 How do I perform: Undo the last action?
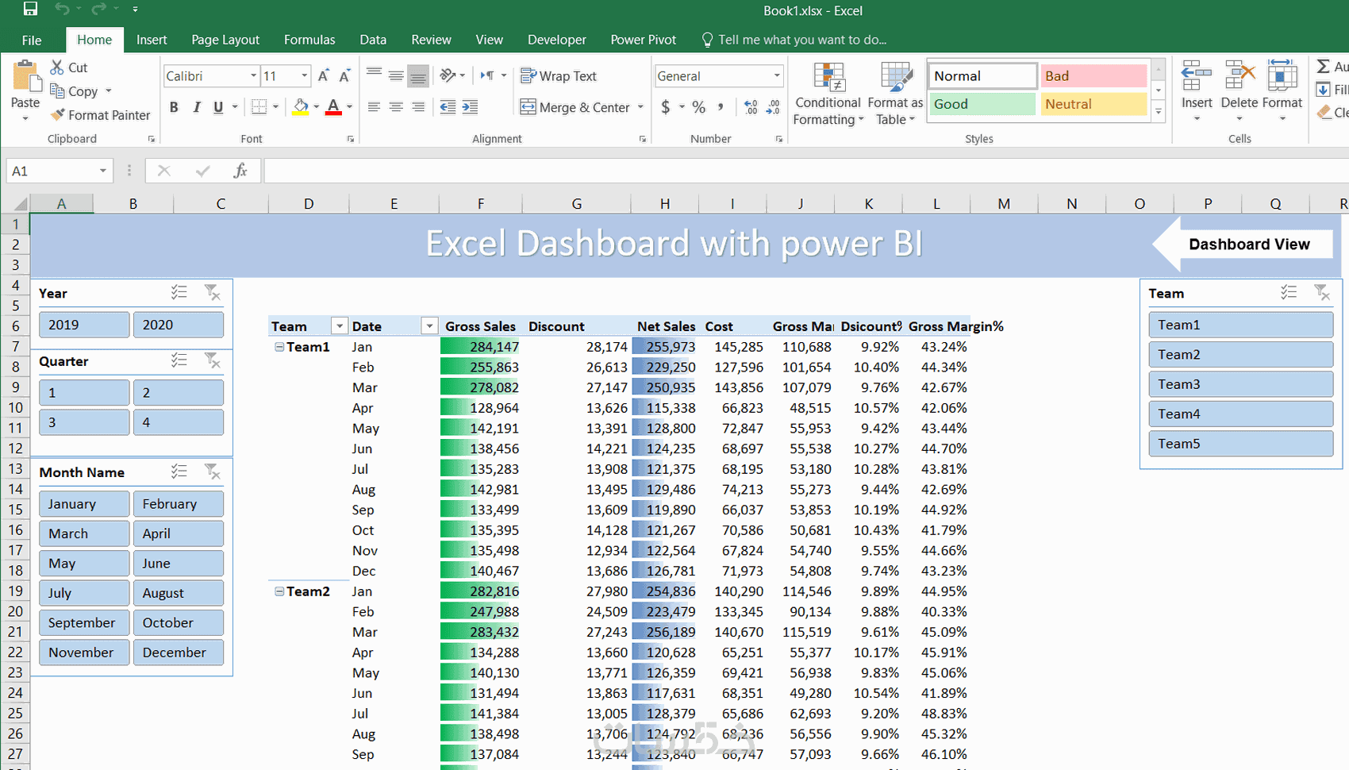coord(62,10)
